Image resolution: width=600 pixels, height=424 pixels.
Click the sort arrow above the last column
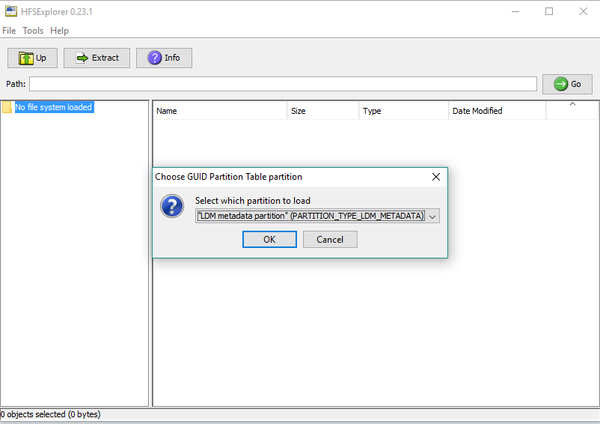pos(572,104)
